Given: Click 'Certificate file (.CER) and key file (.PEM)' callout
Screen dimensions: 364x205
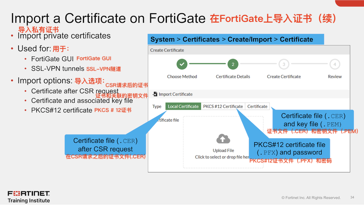Looking at the screenshot, I should coord(313,120).
